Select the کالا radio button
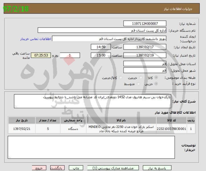The height and width of the screenshot is (171, 206). point(156,77)
